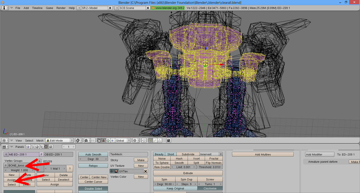Toggle the Beauty subdivide option
The height and width of the screenshot is (193, 360).
pyautogui.click(x=159, y=154)
